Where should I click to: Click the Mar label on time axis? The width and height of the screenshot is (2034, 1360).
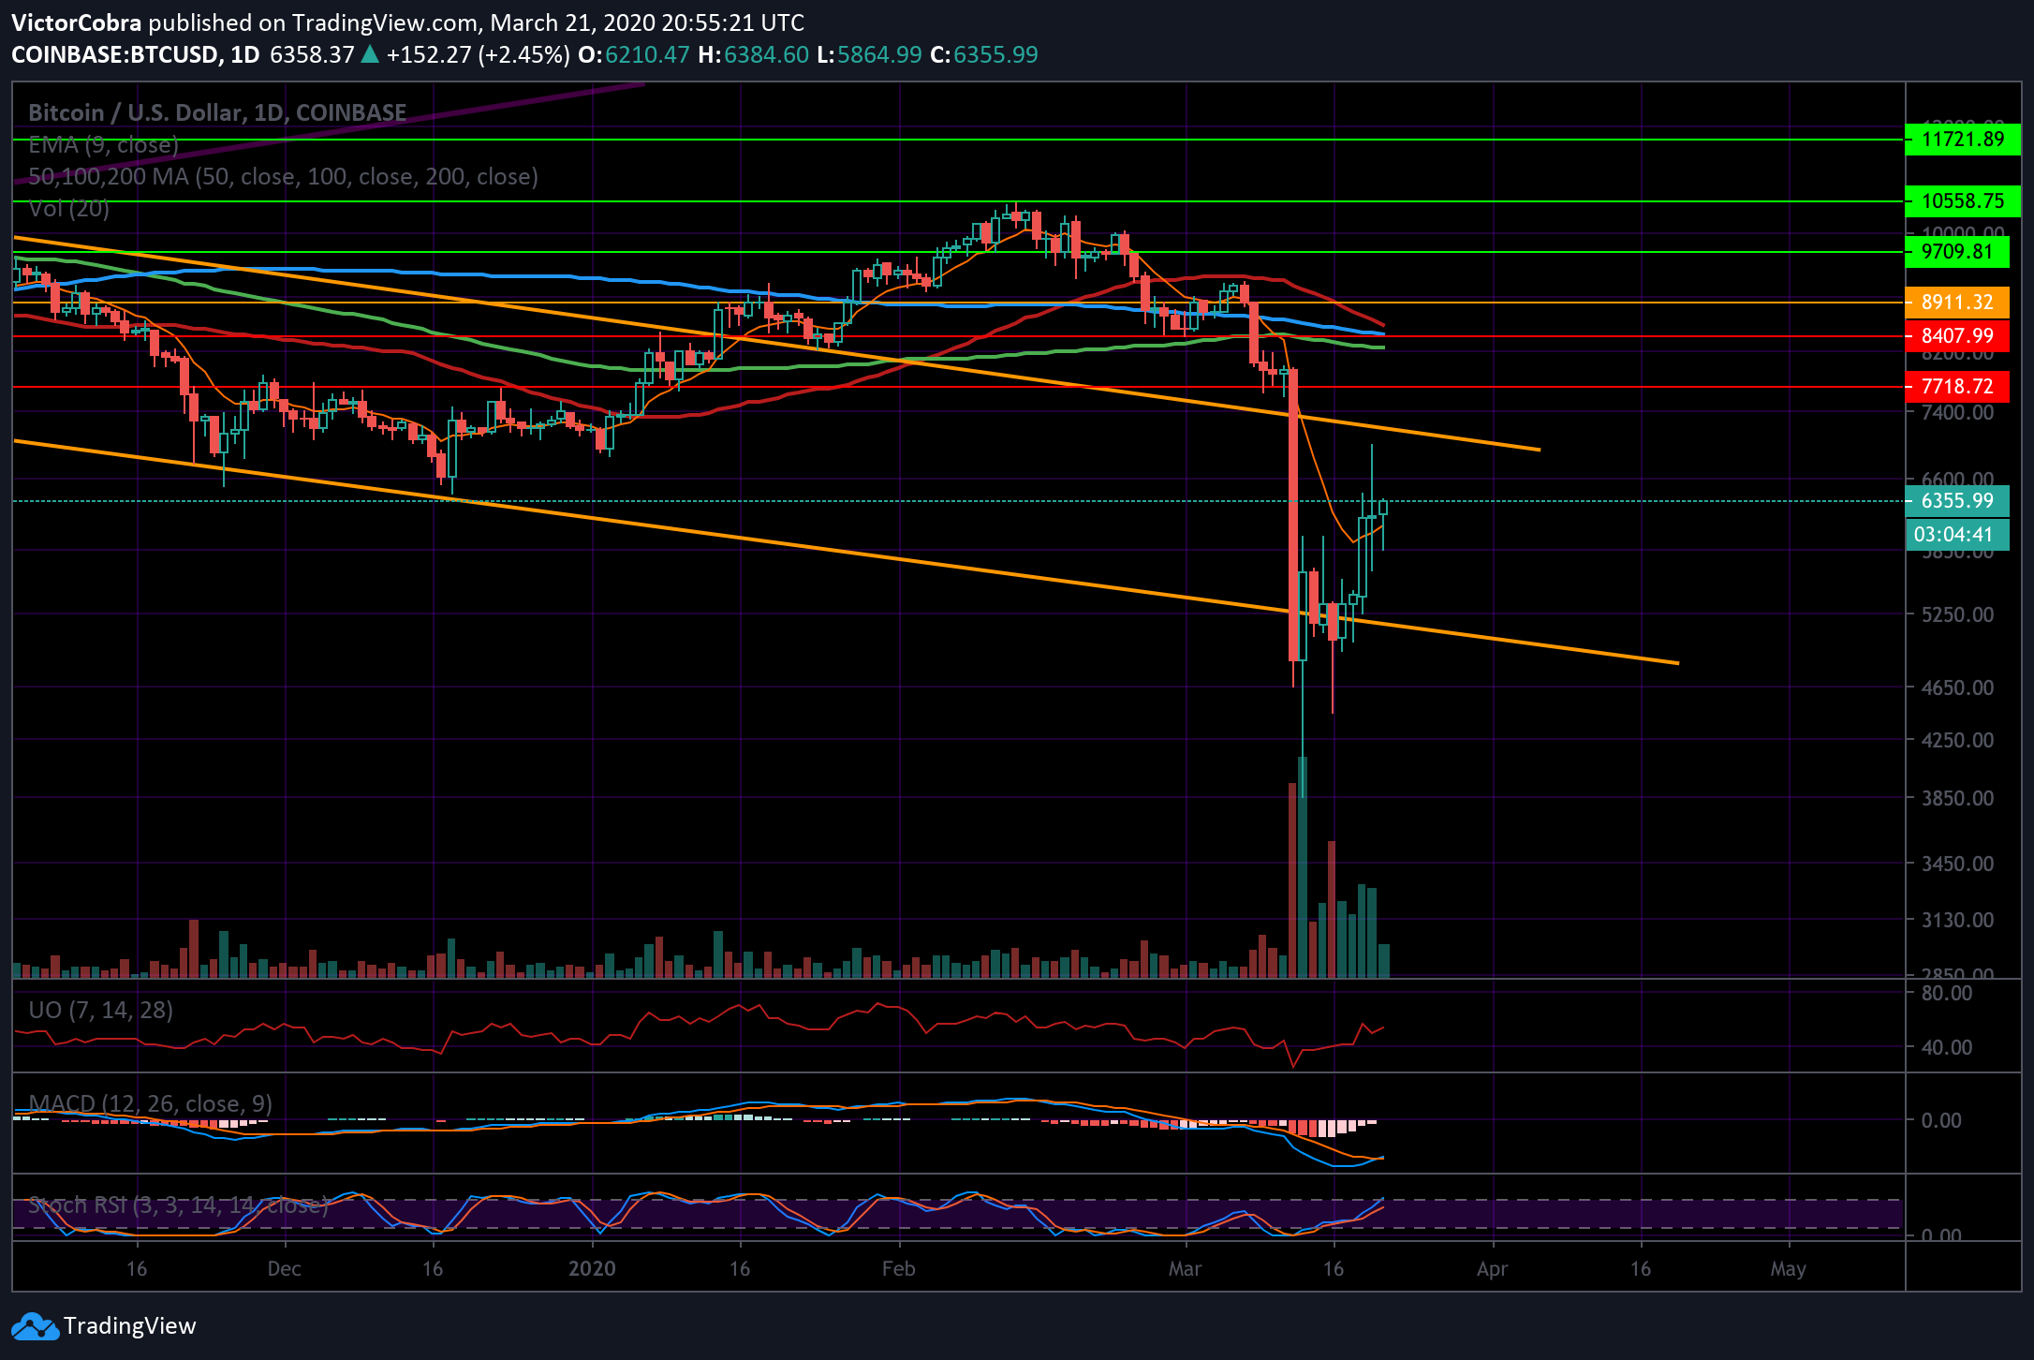pos(1186,1269)
